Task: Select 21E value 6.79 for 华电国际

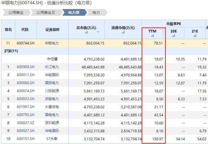Action: (x=203, y=131)
